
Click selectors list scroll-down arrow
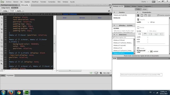pyautogui.click(x=134, y=54)
